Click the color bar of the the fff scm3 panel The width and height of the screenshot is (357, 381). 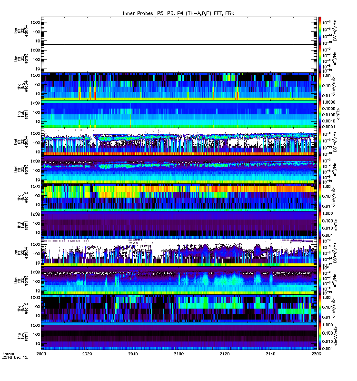pyautogui.click(x=320, y=280)
